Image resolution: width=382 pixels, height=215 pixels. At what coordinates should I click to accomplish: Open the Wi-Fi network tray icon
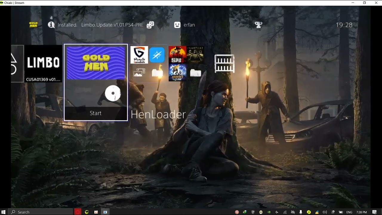tap(285, 212)
